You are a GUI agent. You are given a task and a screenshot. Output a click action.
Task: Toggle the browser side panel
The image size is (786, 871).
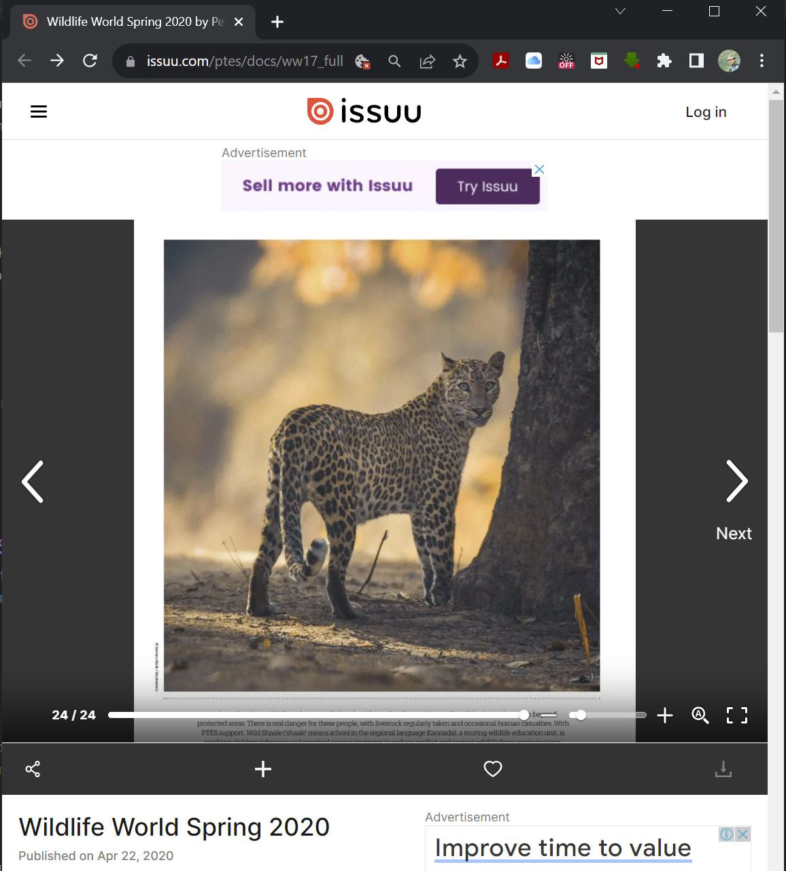point(696,61)
